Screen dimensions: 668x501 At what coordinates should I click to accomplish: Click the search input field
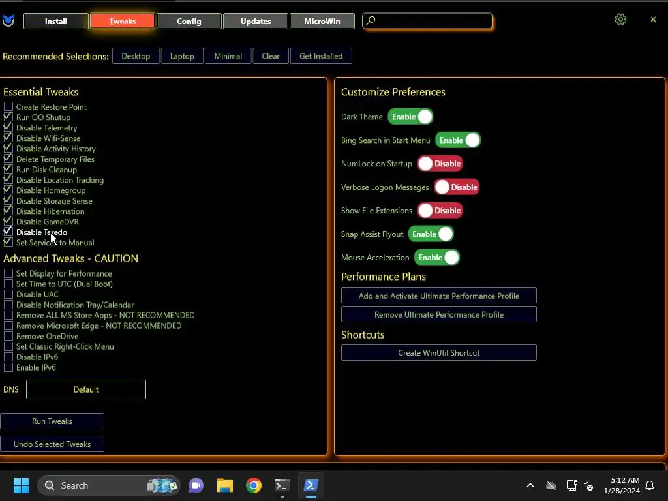click(x=427, y=21)
